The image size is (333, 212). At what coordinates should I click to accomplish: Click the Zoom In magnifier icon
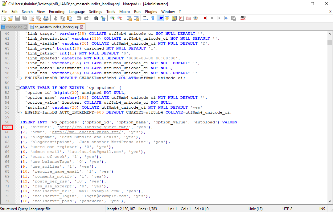[x=113, y=18]
